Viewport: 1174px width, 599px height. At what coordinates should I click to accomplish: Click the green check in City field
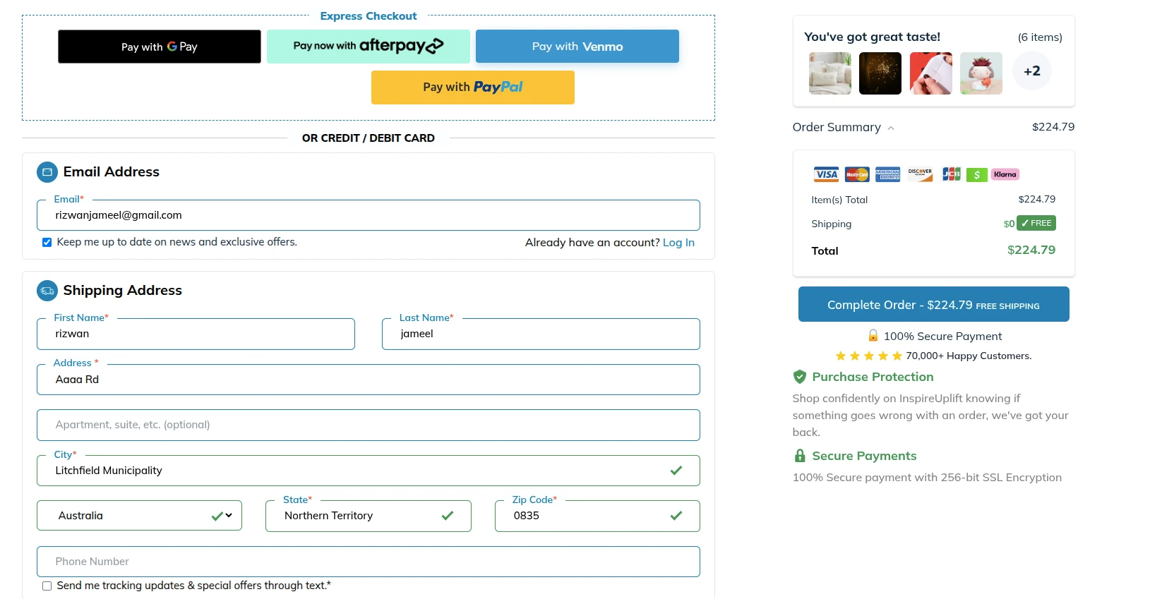(676, 471)
